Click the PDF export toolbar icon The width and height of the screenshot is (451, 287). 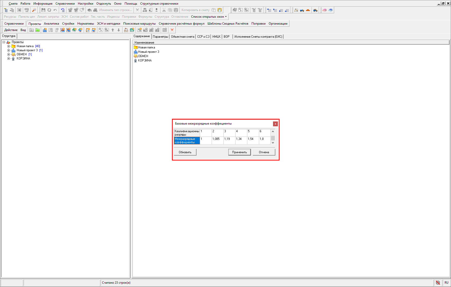(26, 10)
